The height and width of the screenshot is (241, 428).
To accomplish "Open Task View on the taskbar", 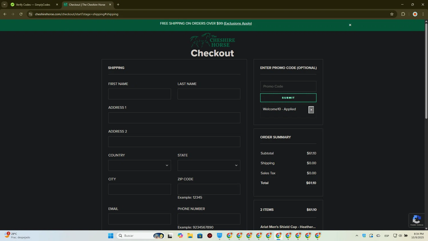I will 170,236.
